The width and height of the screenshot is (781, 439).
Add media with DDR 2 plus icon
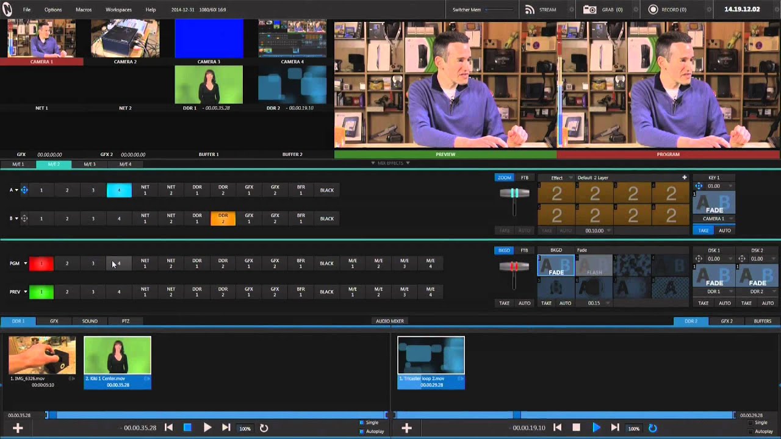pos(406,428)
